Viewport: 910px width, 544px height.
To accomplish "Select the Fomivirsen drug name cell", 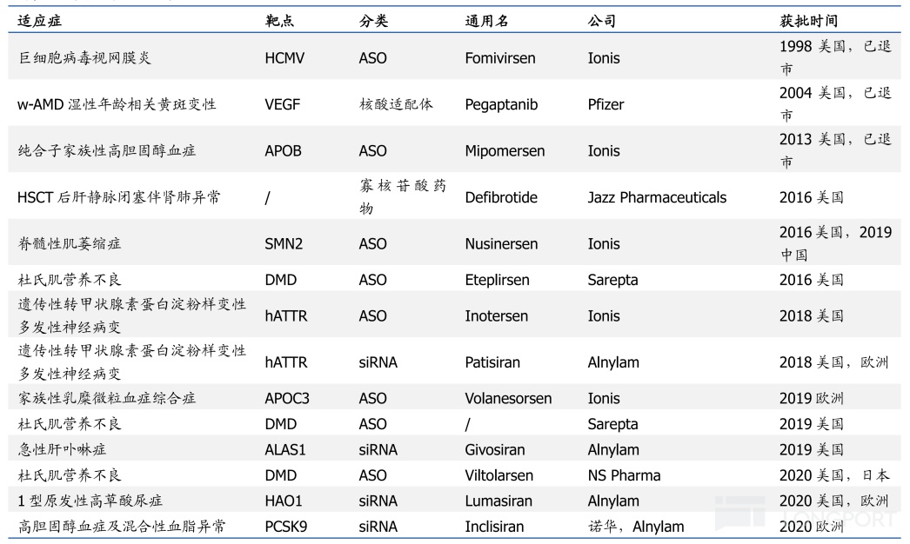I will click(500, 59).
